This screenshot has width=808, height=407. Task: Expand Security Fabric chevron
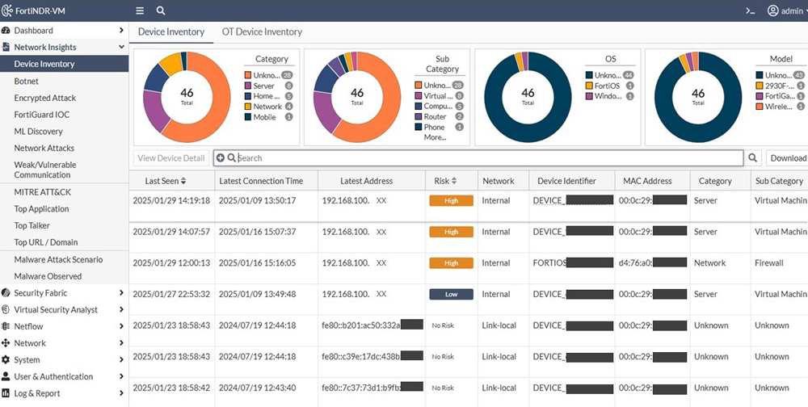click(121, 293)
